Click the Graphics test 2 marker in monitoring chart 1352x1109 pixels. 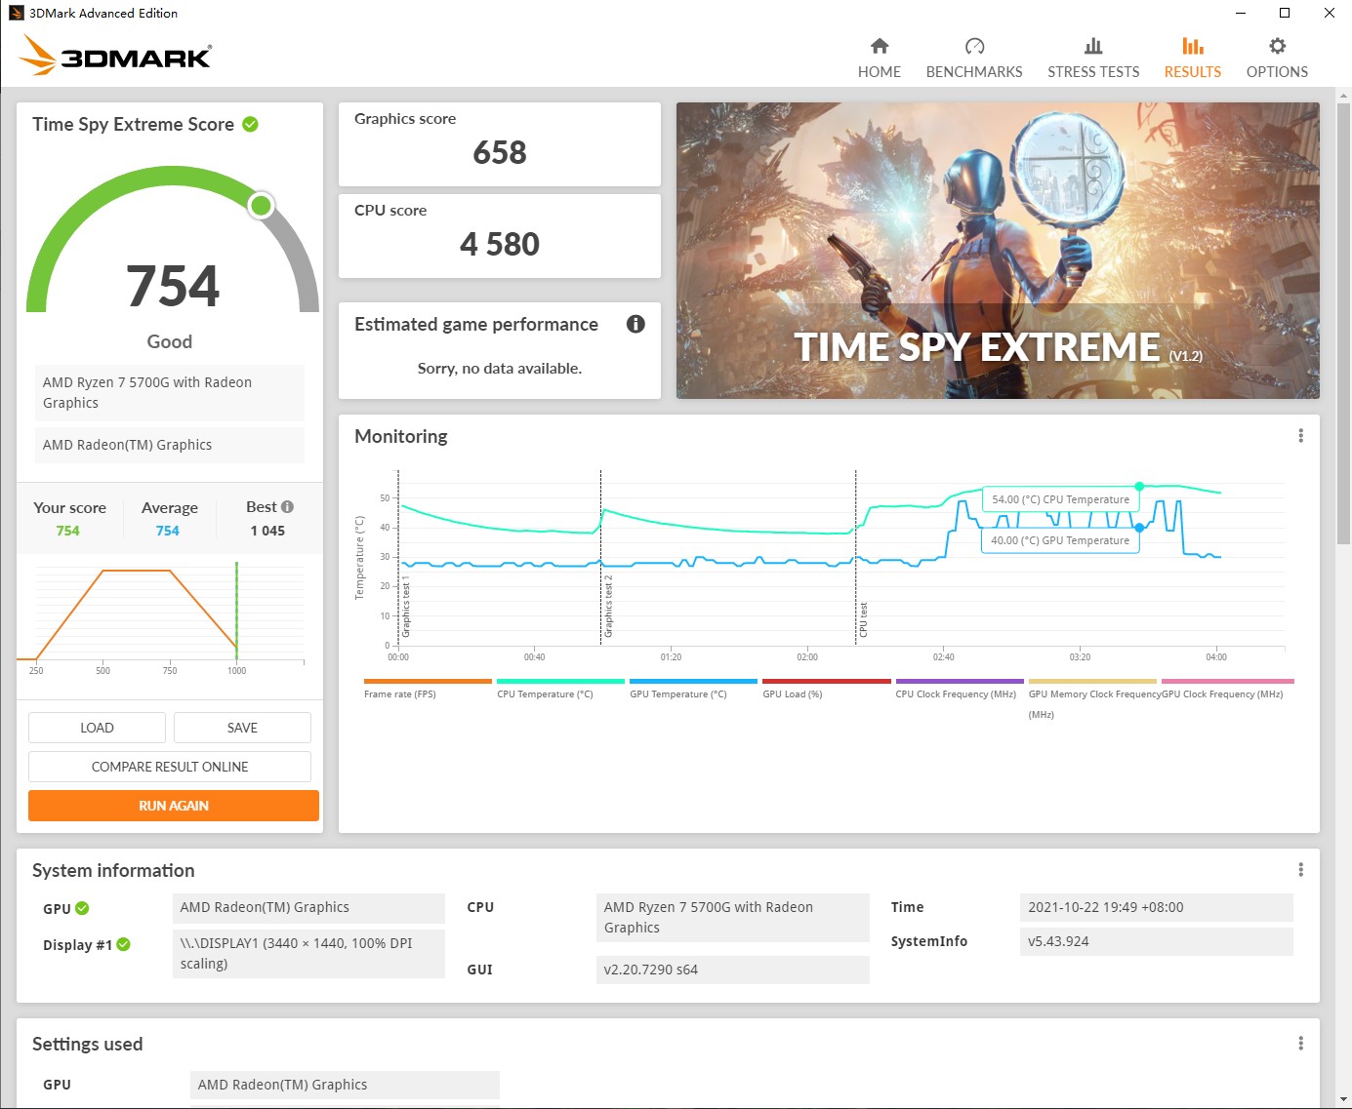(601, 557)
